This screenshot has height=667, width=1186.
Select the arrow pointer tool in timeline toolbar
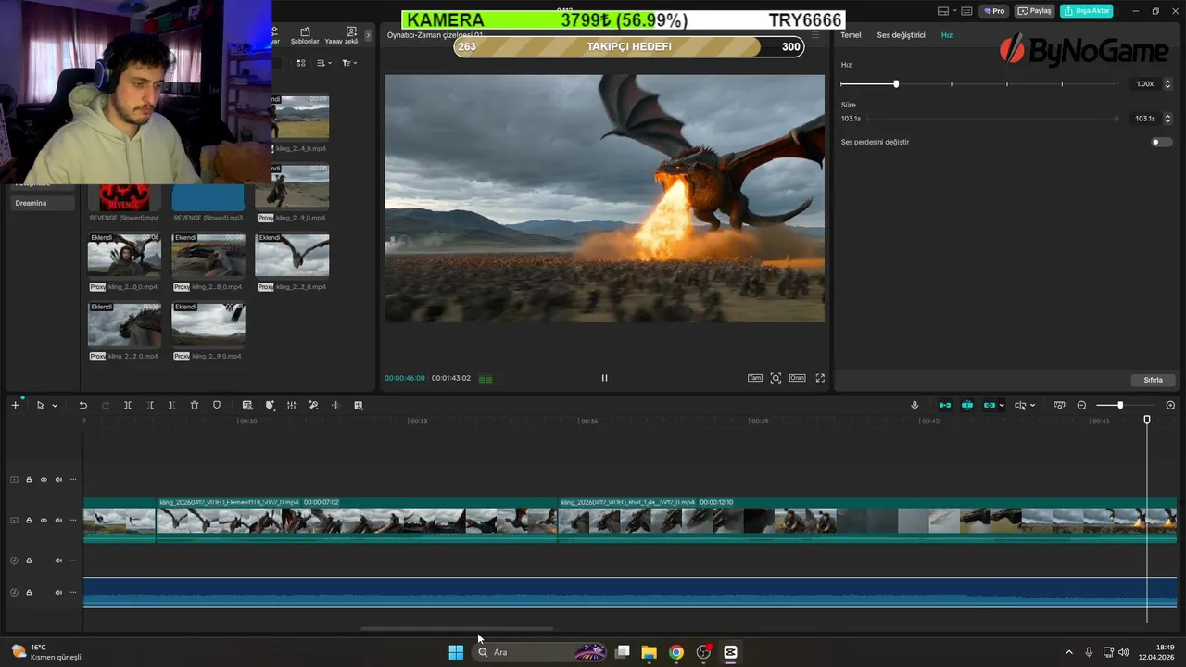point(40,405)
